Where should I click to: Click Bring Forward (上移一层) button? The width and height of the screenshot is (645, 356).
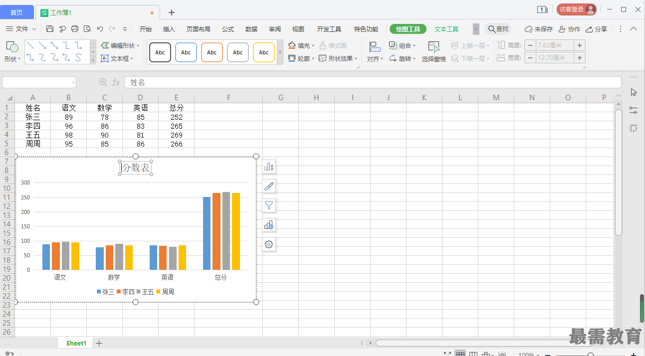tap(470, 45)
